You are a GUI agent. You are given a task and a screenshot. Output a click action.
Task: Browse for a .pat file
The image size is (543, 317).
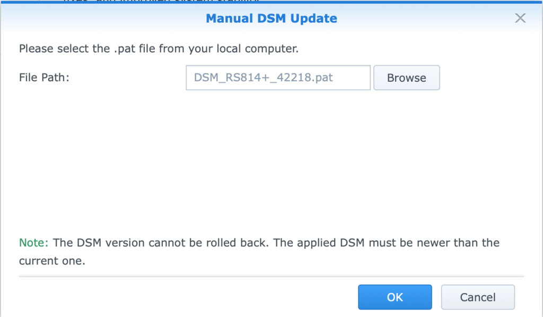(407, 78)
